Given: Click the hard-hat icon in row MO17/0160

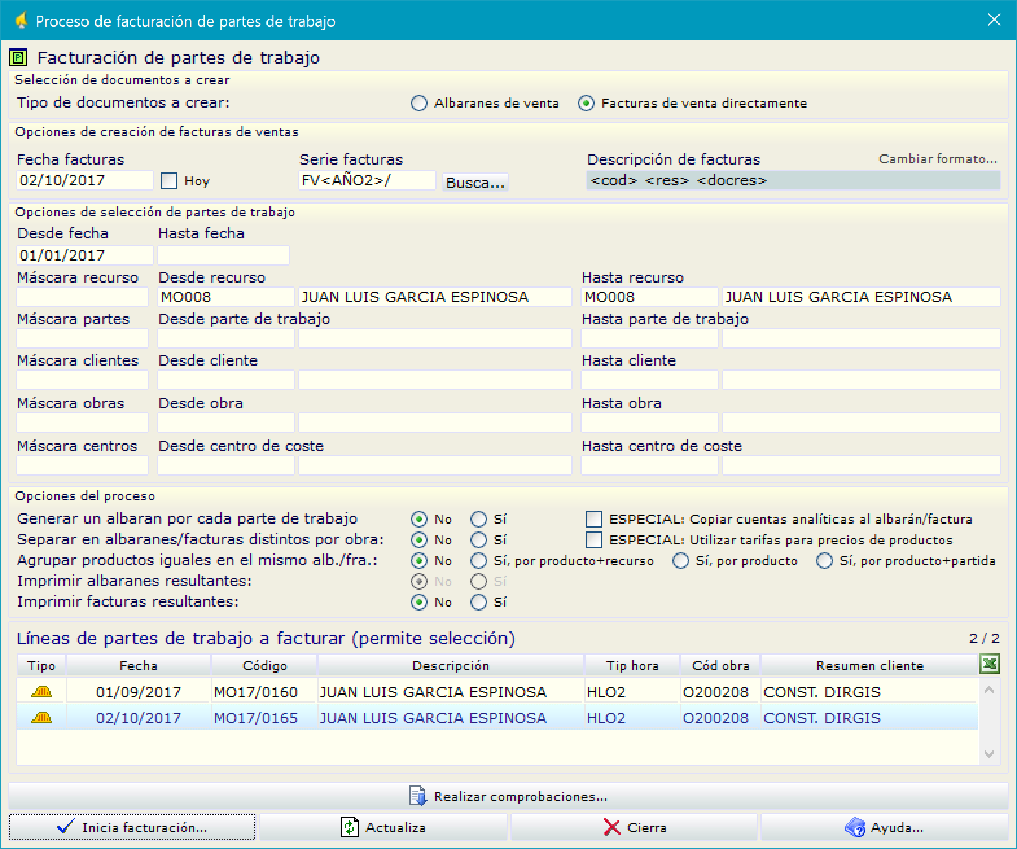Looking at the screenshot, I should click(x=41, y=692).
